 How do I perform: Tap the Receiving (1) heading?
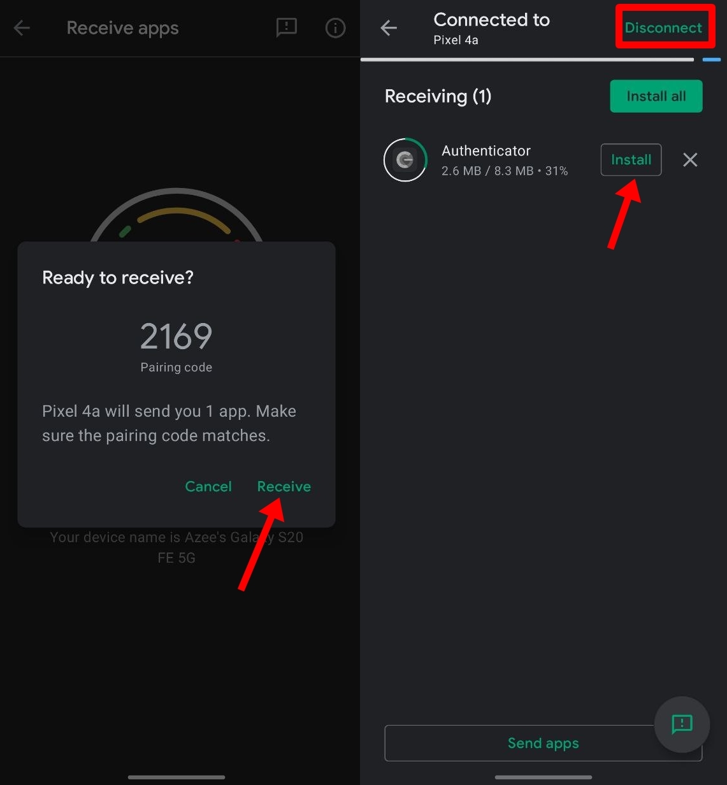(438, 96)
